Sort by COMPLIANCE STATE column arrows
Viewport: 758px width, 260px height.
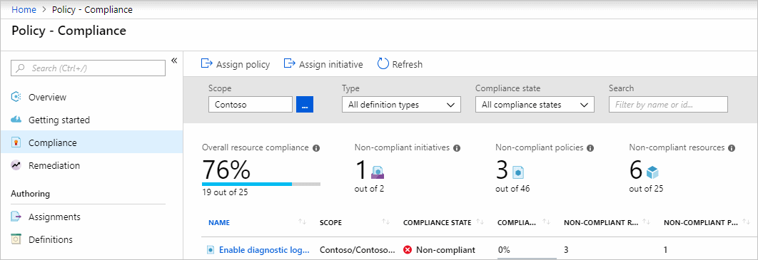click(x=480, y=222)
